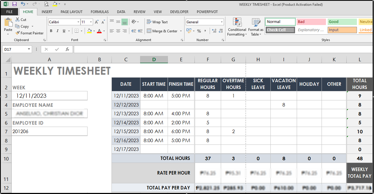Image resolution: width=374 pixels, height=194 pixels.
Task: Apply the quick-access yellow fill bucket
Action: (55, 4)
